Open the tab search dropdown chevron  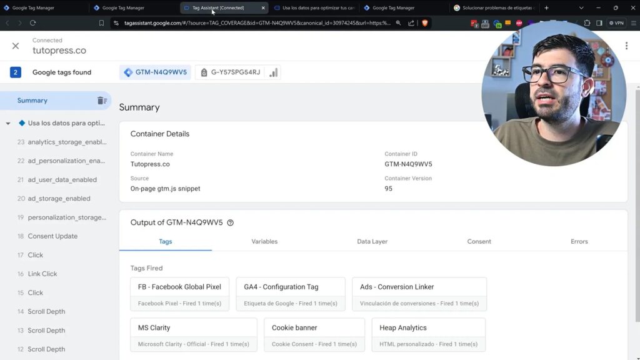pos(581,7)
